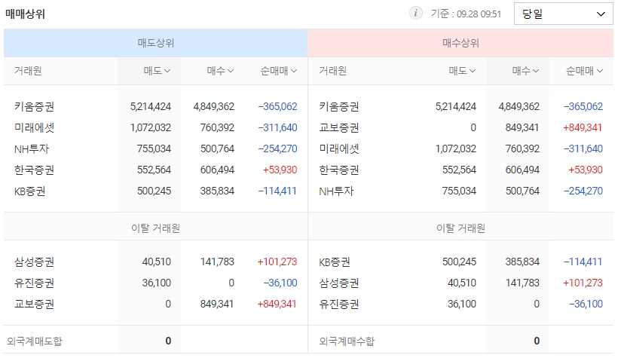Click -254,270 순매매 value in 매도상위 table
618x358 pixels.
[x=278, y=149]
